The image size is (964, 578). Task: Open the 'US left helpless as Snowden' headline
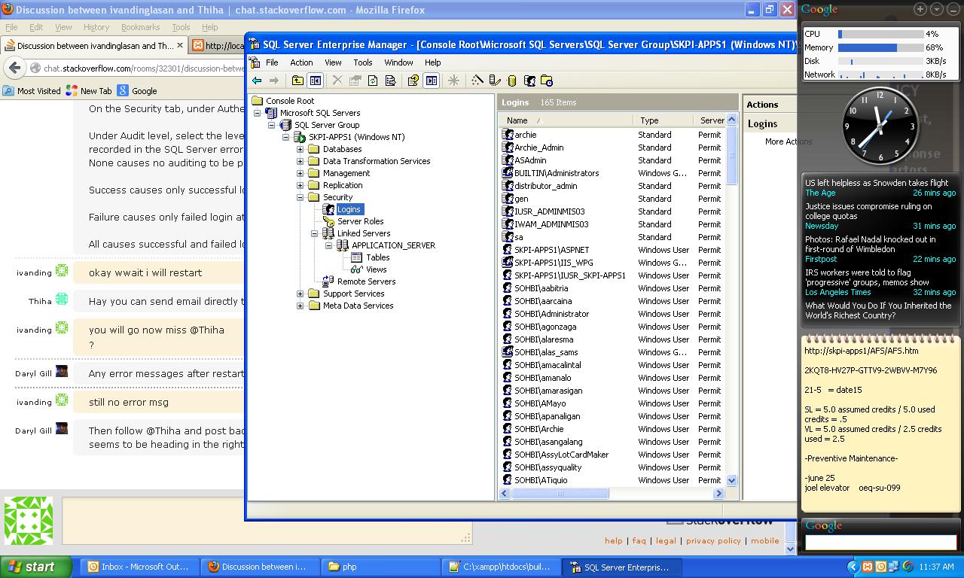(x=877, y=183)
